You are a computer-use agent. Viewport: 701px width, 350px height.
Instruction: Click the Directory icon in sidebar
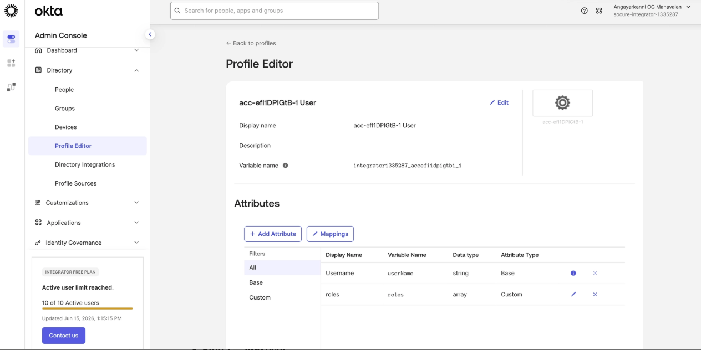38,70
